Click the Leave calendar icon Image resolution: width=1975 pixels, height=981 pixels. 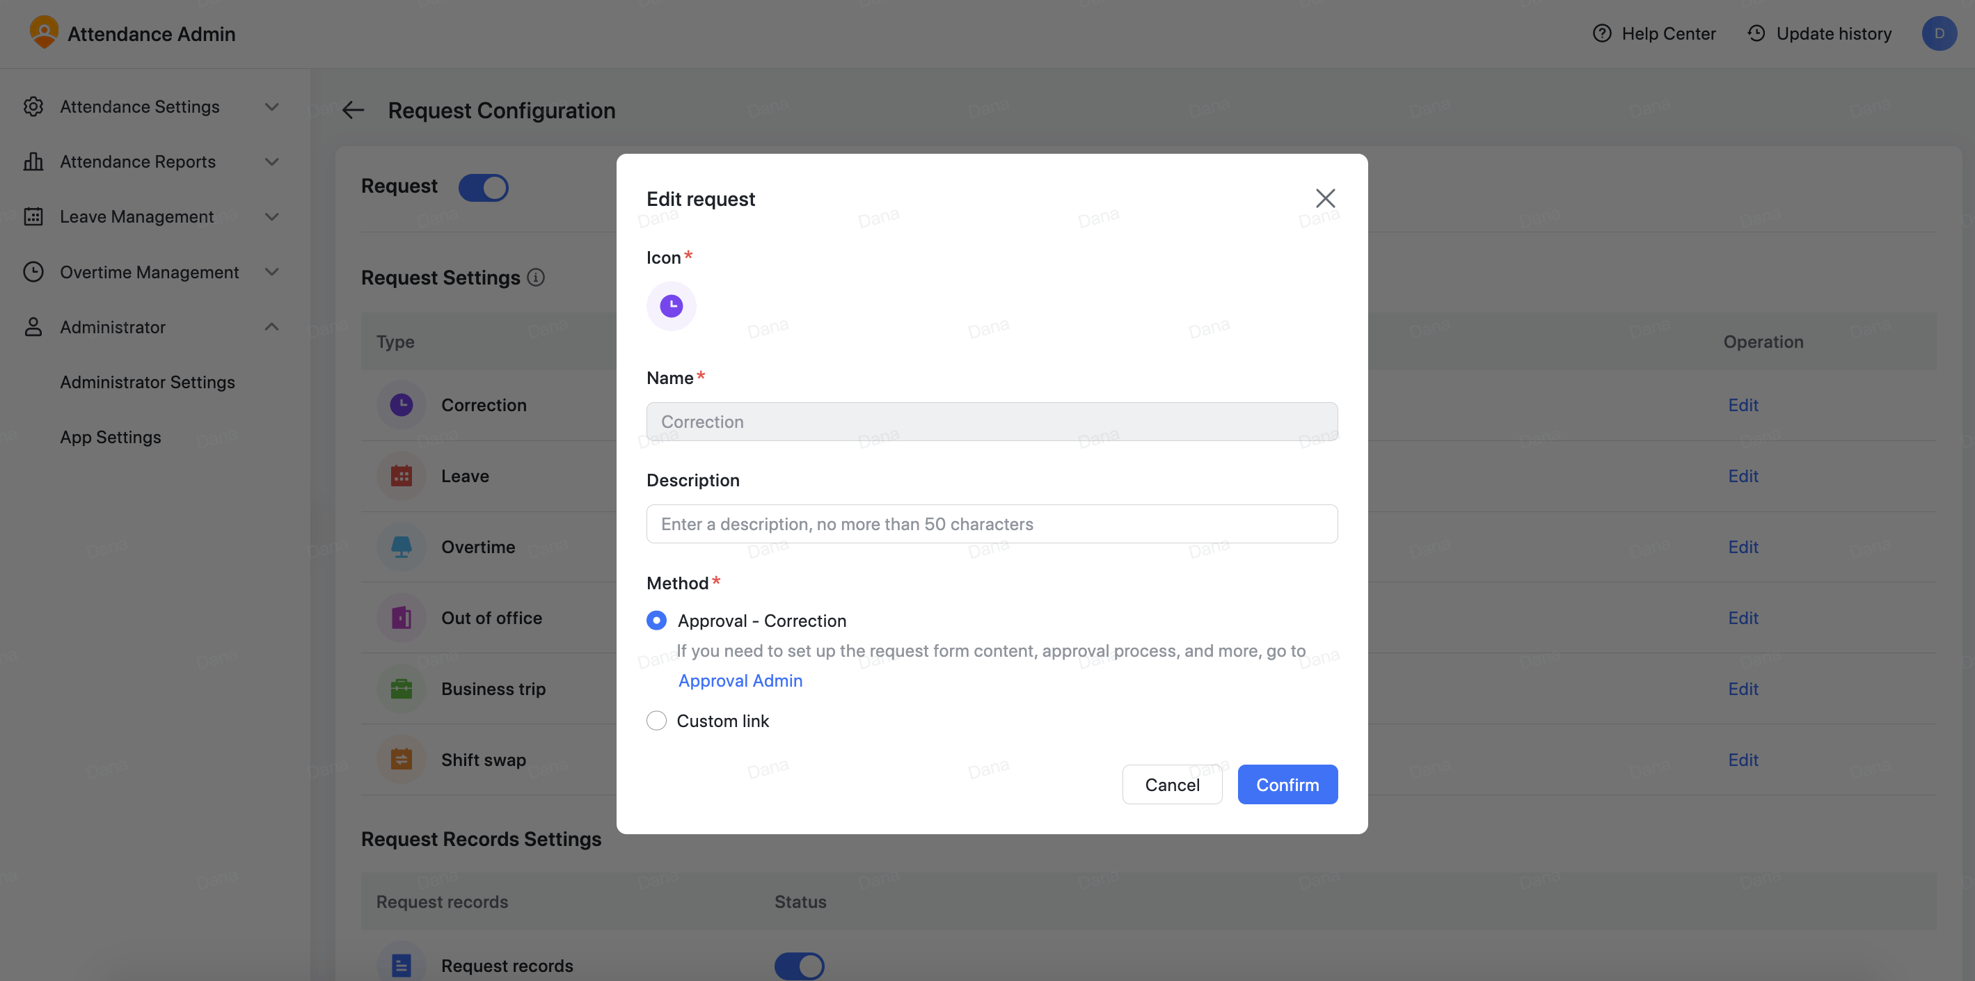(x=400, y=475)
